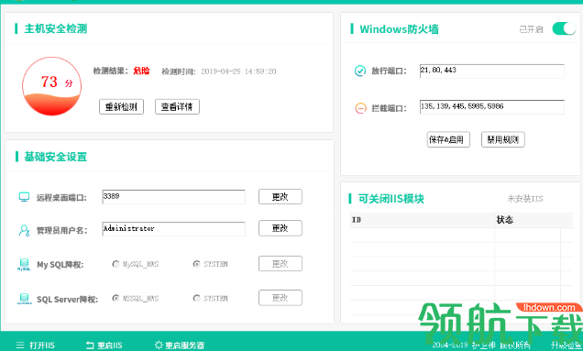Click the 未安装IIS status text

pyautogui.click(x=525, y=199)
